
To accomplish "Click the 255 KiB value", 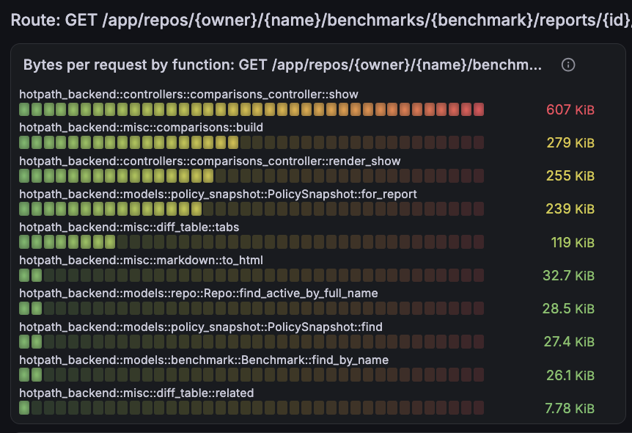I will [x=570, y=175].
